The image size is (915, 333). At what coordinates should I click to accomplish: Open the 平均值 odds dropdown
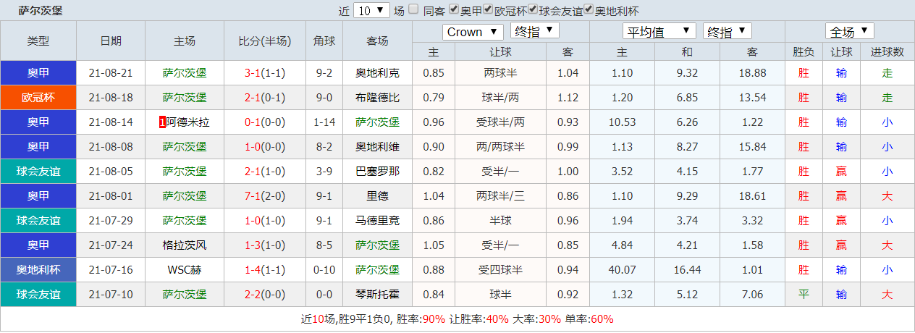(659, 32)
